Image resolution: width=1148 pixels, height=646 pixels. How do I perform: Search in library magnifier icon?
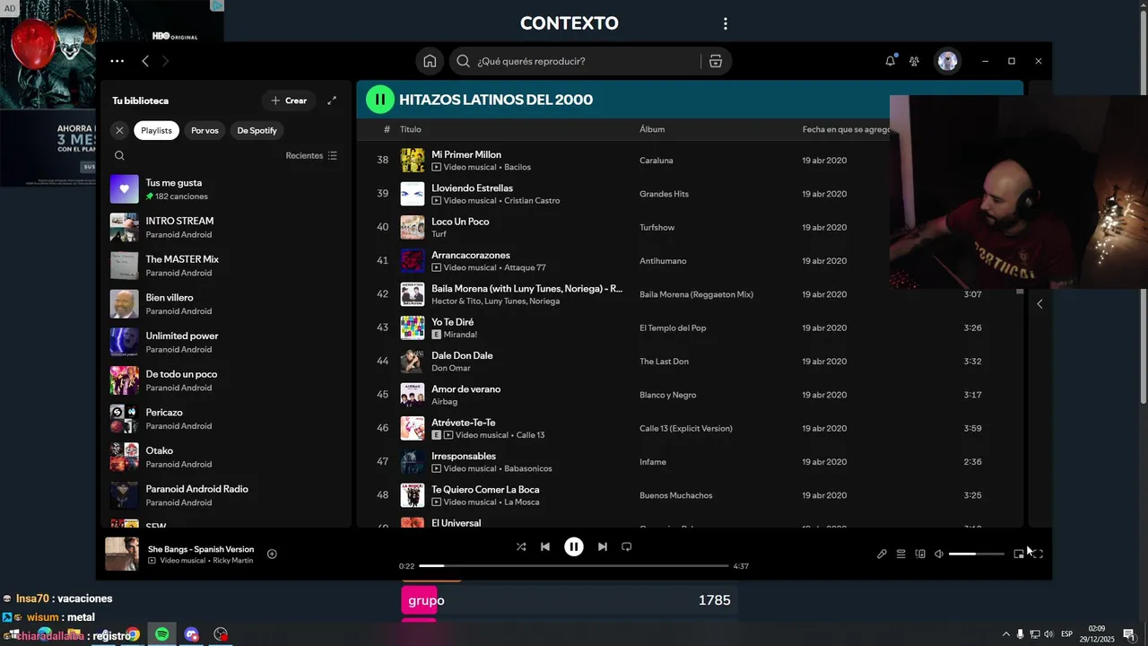click(x=119, y=155)
